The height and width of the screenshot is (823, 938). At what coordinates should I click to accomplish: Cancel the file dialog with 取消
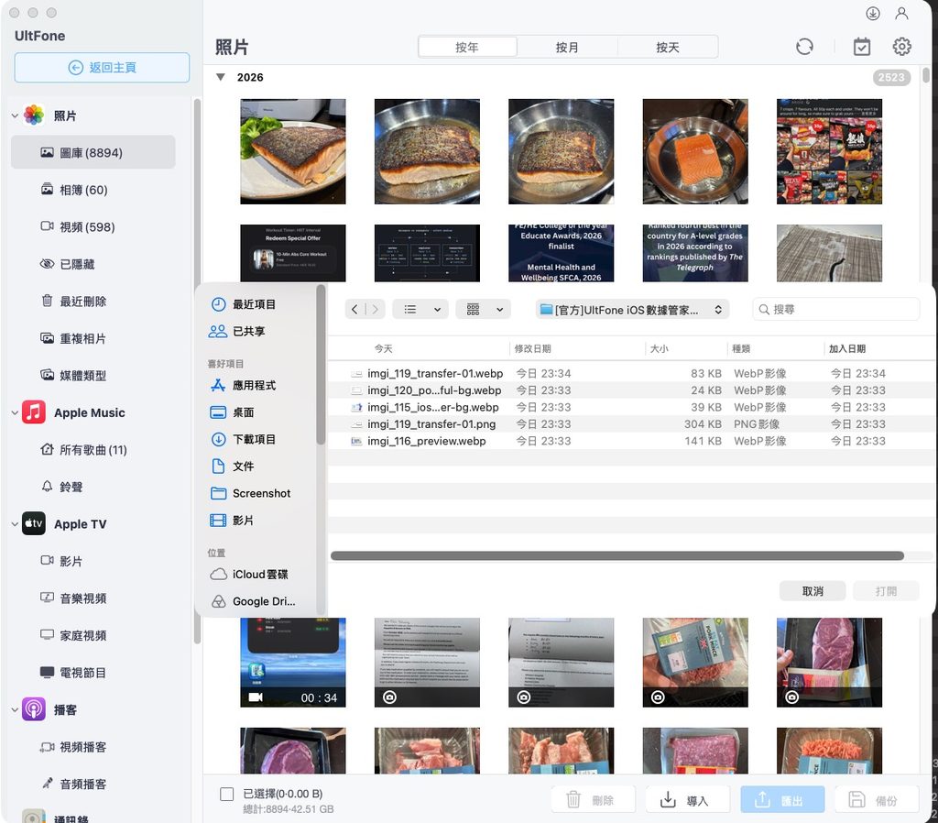click(x=813, y=591)
